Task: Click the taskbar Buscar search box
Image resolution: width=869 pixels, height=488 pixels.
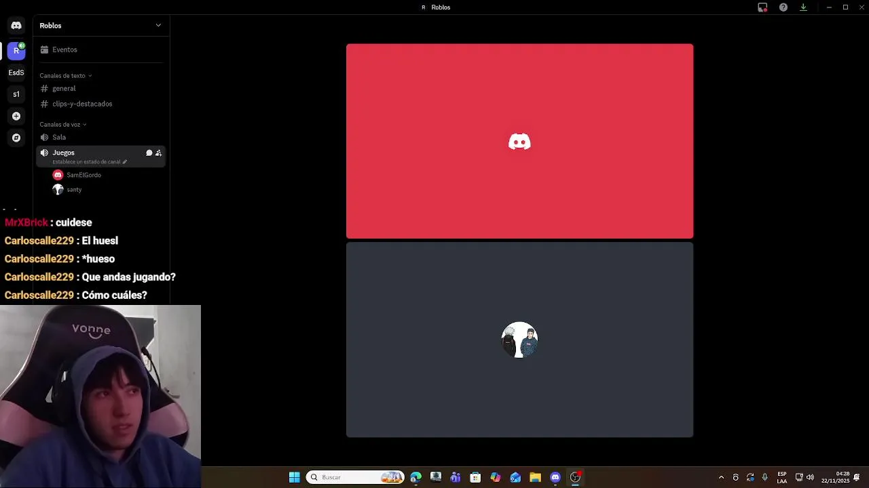Action: (x=355, y=477)
